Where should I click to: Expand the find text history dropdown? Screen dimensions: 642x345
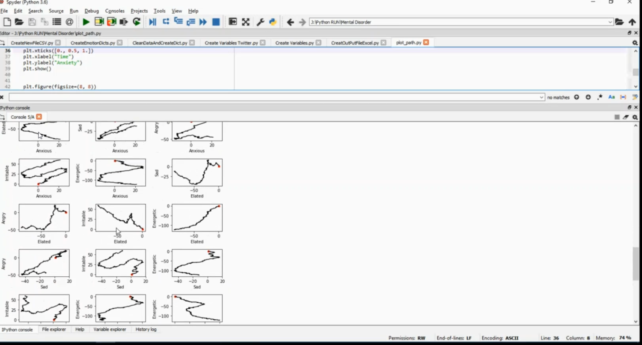click(541, 97)
